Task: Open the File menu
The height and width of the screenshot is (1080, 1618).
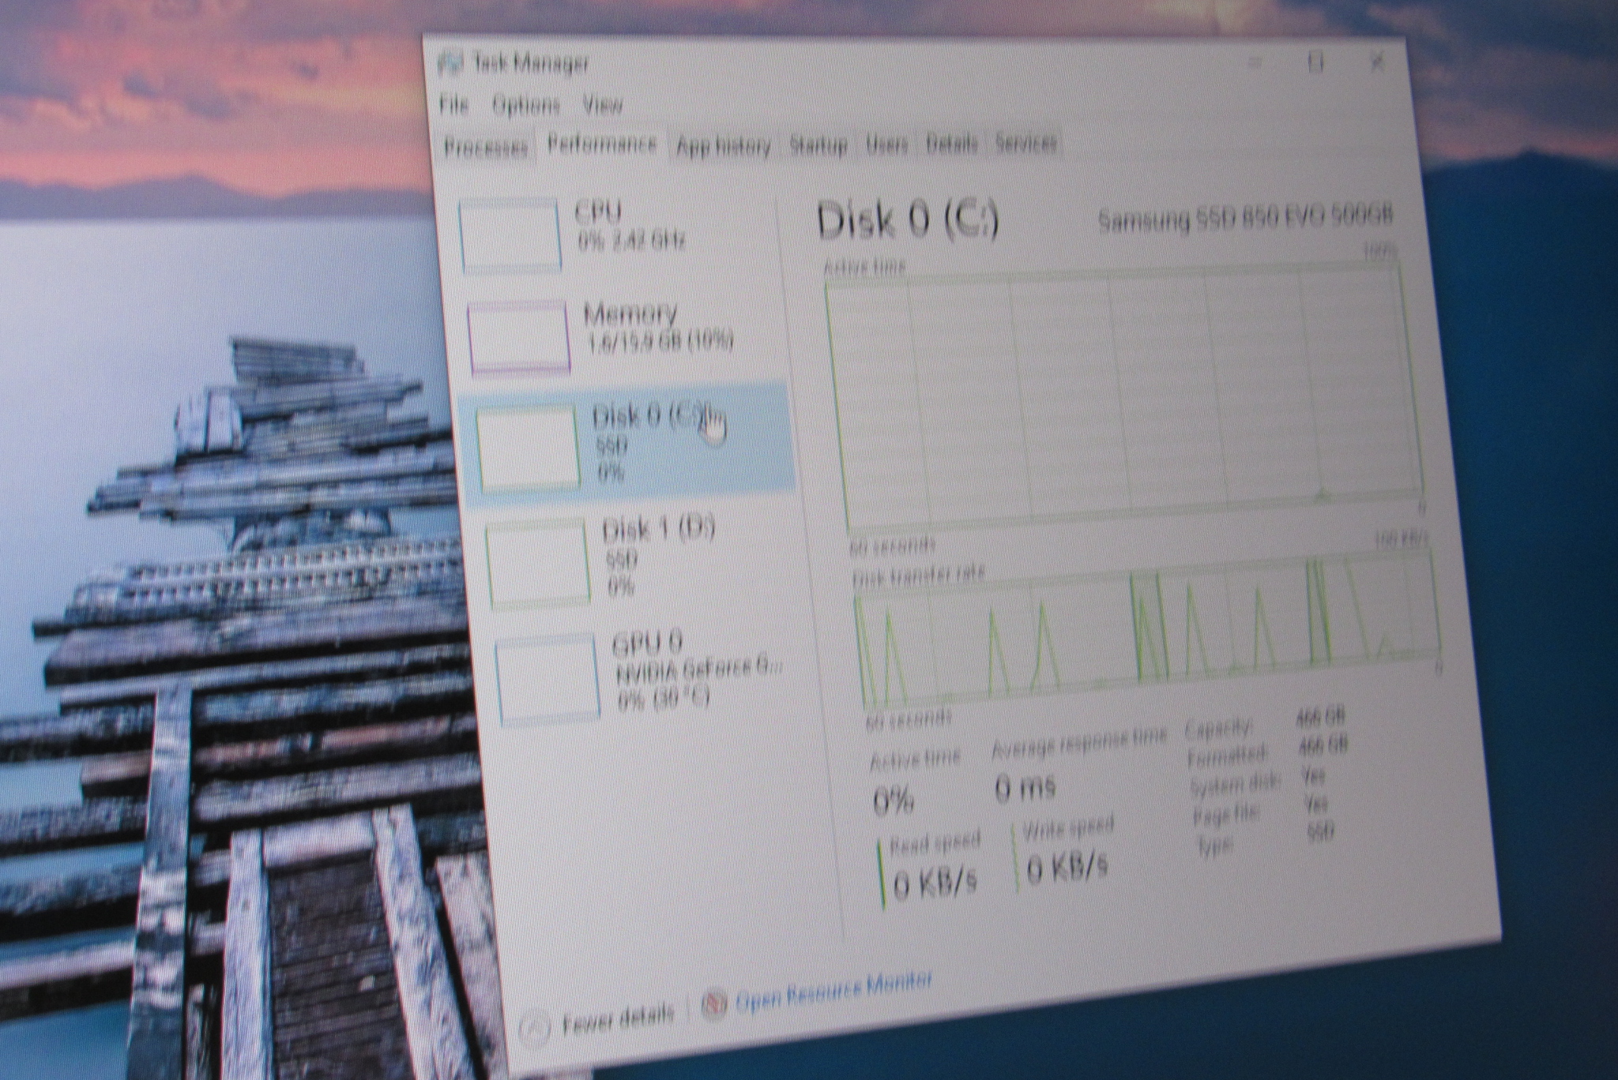Action: pyautogui.click(x=453, y=104)
